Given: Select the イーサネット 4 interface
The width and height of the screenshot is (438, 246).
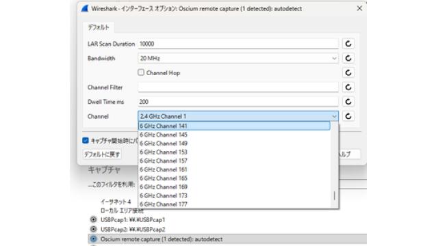Looking at the screenshot, I should click(x=116, y=202).
